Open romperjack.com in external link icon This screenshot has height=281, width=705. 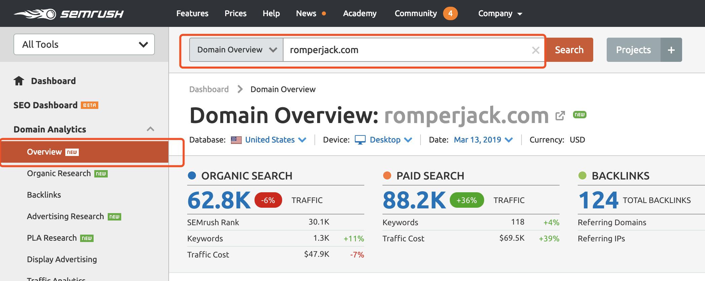click(560, 116)
